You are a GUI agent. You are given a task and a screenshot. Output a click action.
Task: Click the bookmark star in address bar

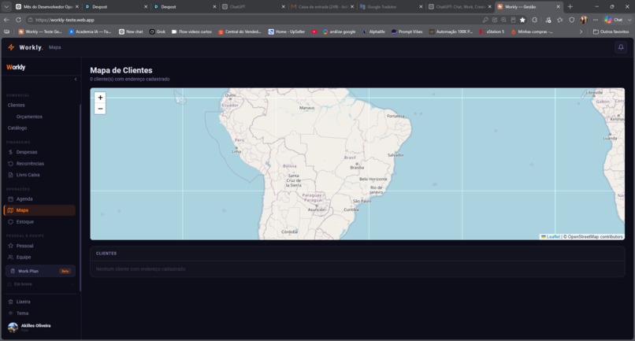click(522, 20)
